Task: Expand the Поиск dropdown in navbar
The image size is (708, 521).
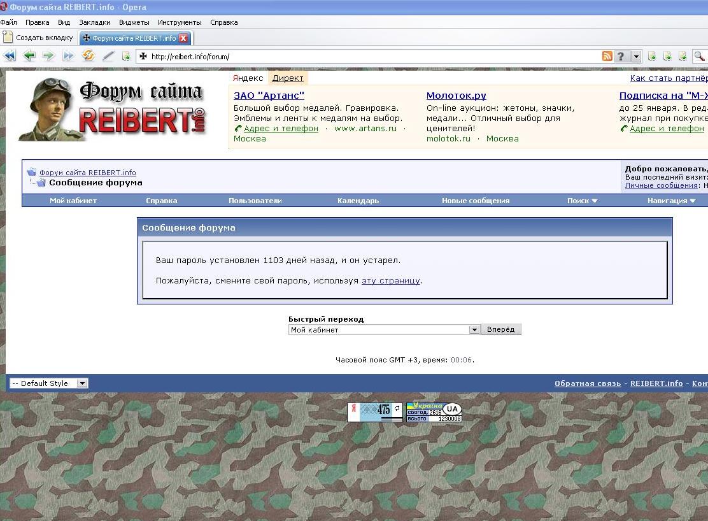Action: [x=582, y=201]
